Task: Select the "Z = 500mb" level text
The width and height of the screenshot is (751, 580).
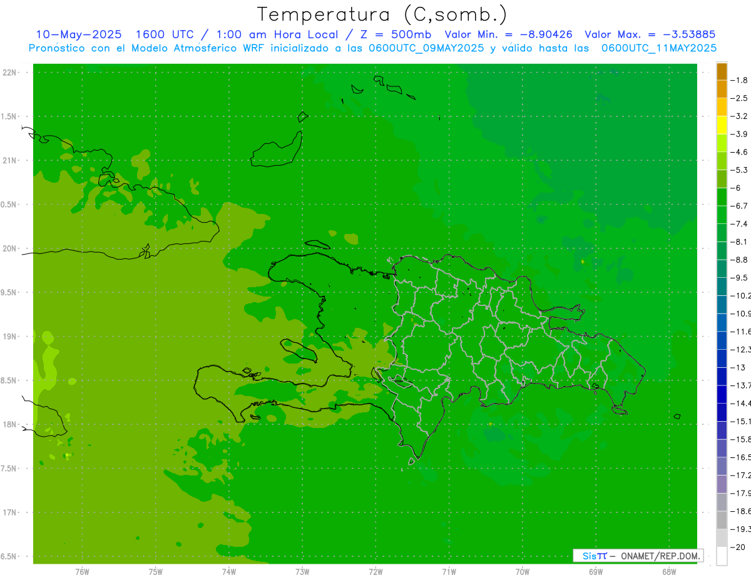Action: (x=394, y=34)
